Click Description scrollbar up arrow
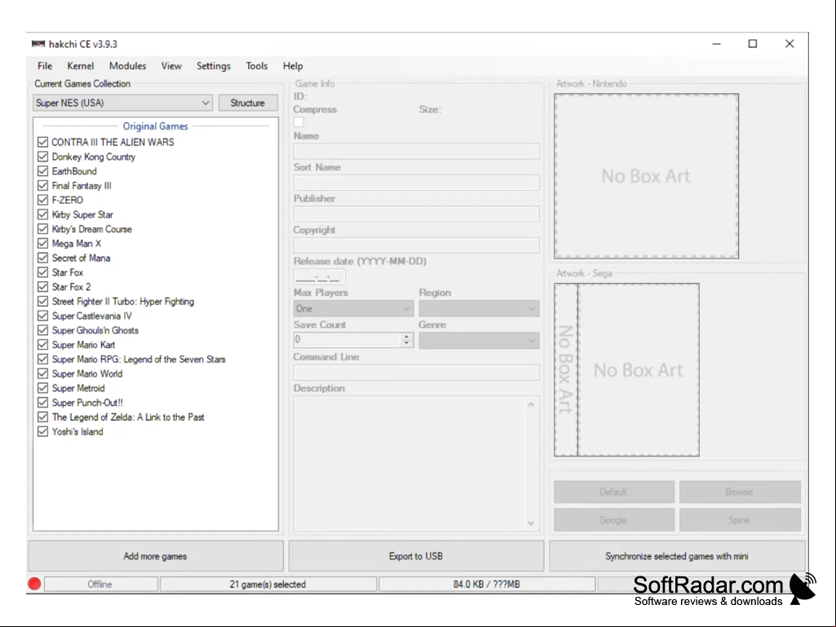 (531, 404)
